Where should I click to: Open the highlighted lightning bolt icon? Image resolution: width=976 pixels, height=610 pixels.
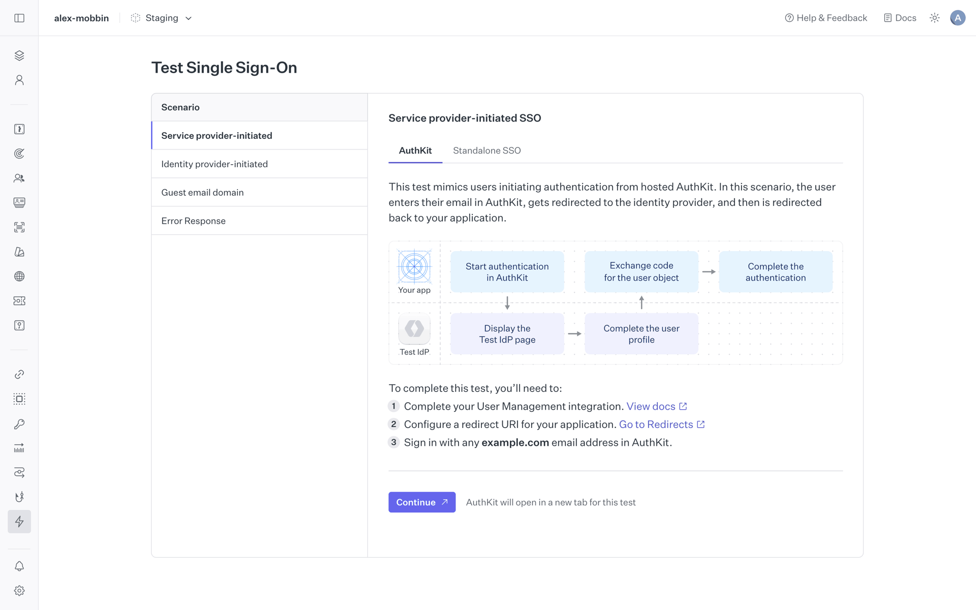(x=19, y=522)
